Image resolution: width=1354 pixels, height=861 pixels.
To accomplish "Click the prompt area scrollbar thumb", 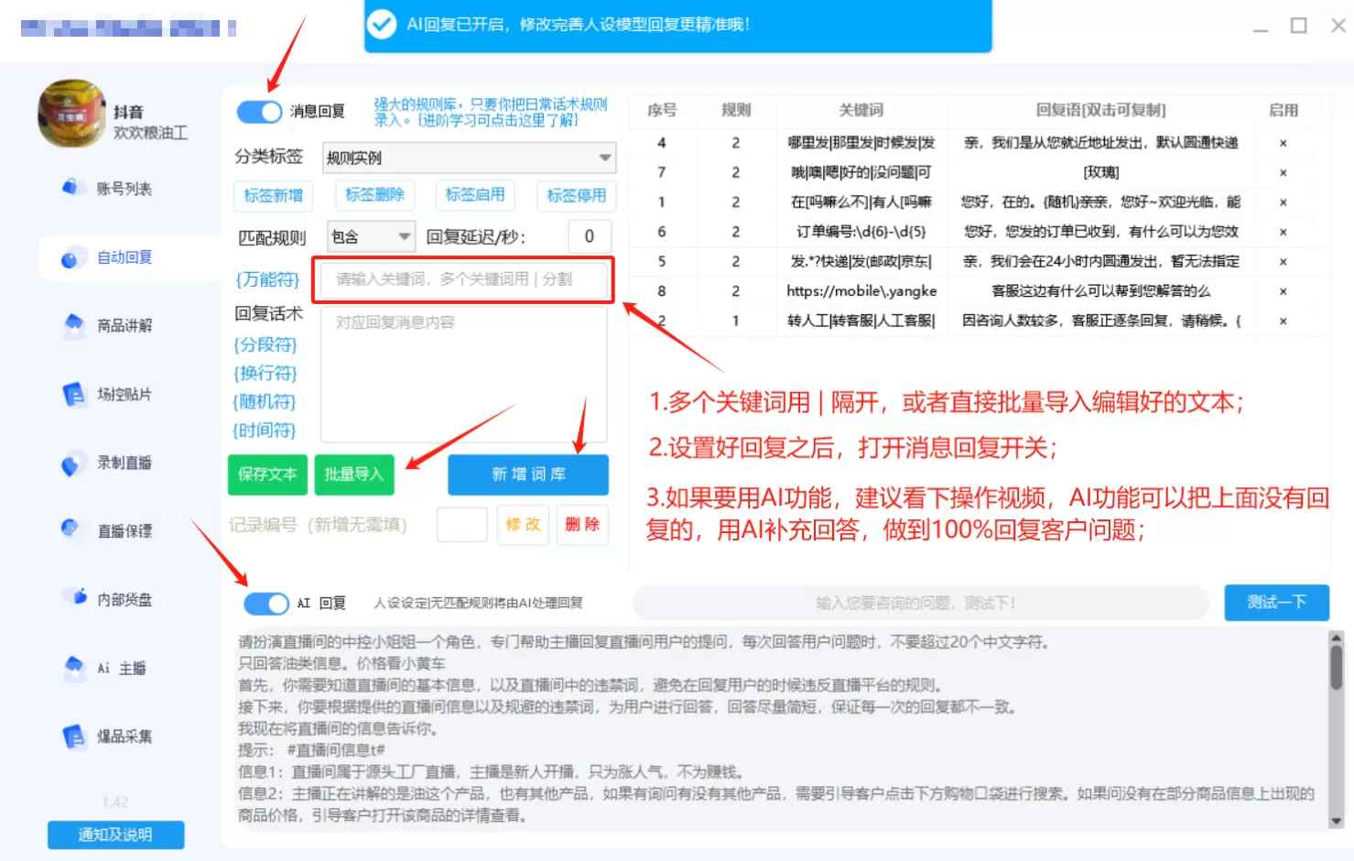I will (1336, 666).
